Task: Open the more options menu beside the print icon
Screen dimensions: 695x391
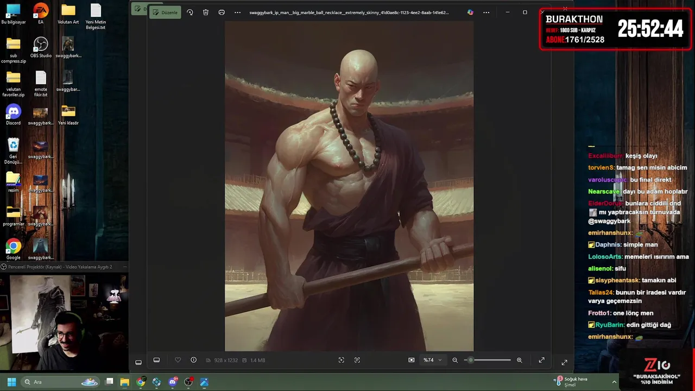Action: coord(237,12)
